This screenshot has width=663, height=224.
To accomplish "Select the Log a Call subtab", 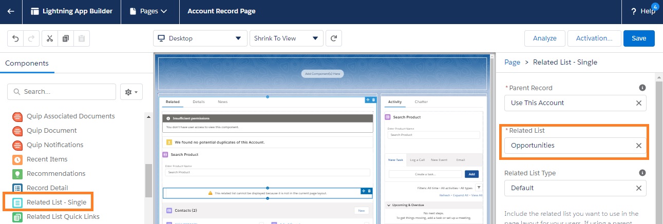I will click(x=417, y=160).
